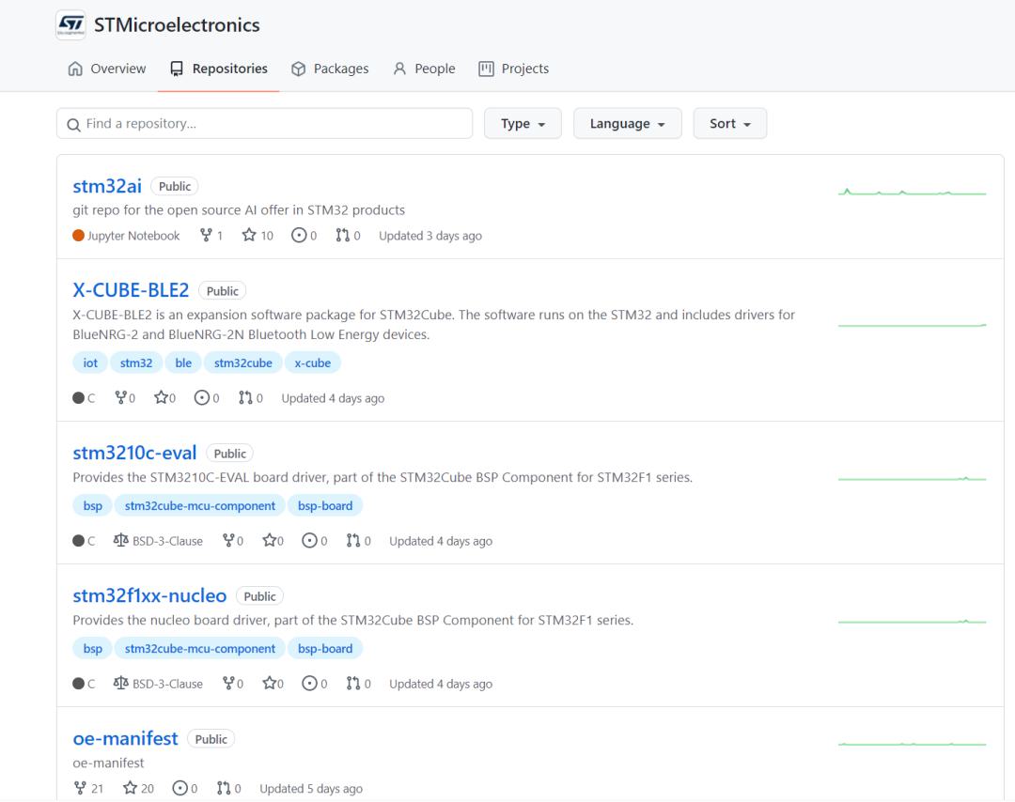Open the oe-manifest repository
Viewport: 1015px width, 802px height.
point(125,739)
